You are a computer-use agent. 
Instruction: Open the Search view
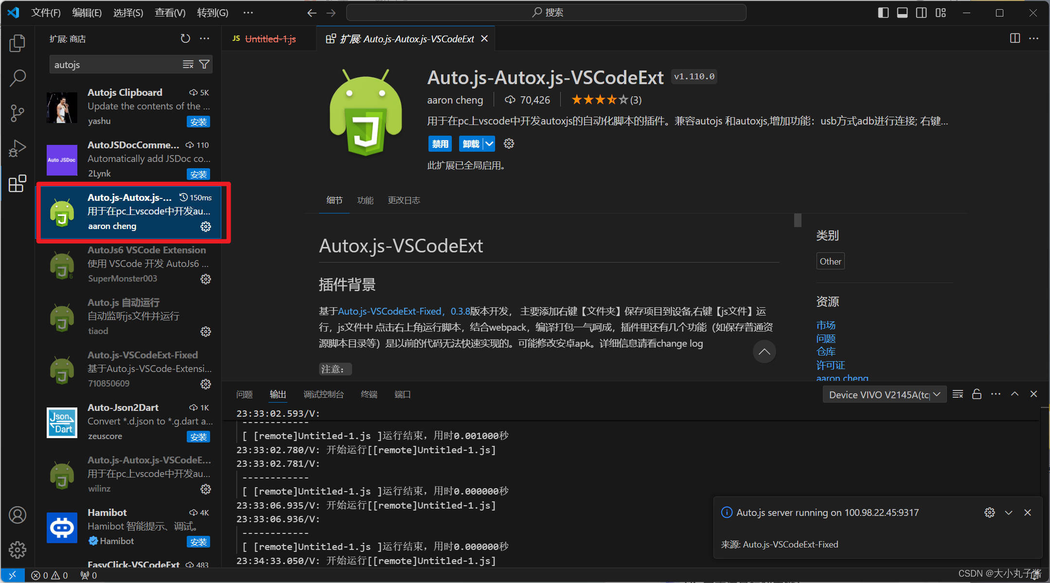coord(18,78)
